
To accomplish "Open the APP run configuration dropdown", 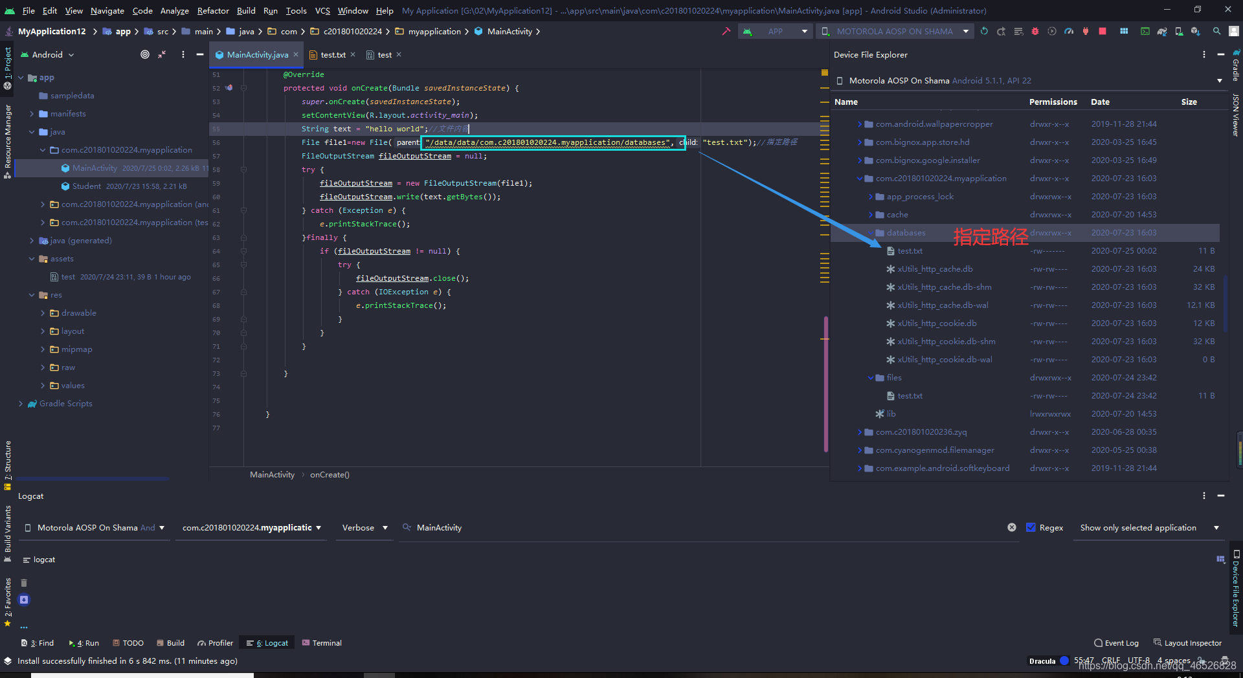I will click(x=776, y=31).
